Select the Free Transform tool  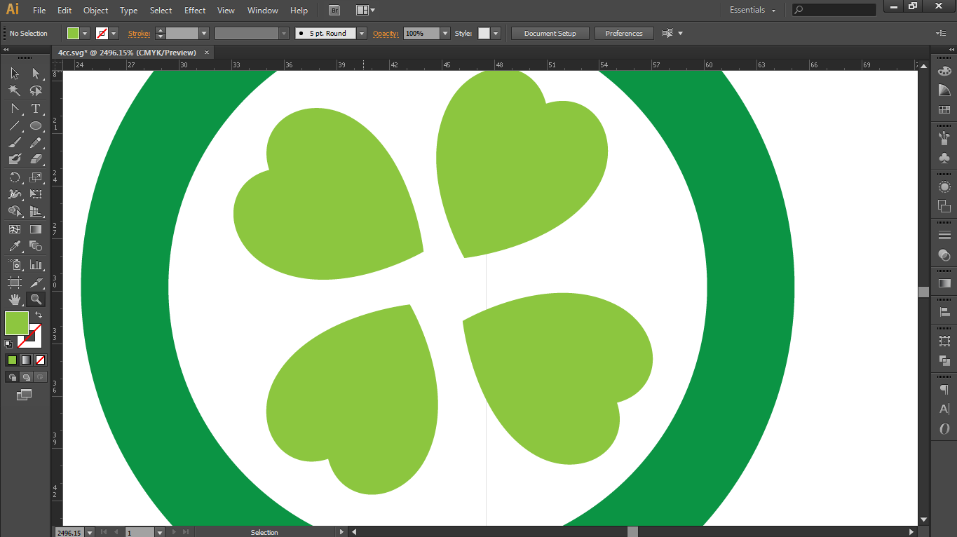[36, 194]
